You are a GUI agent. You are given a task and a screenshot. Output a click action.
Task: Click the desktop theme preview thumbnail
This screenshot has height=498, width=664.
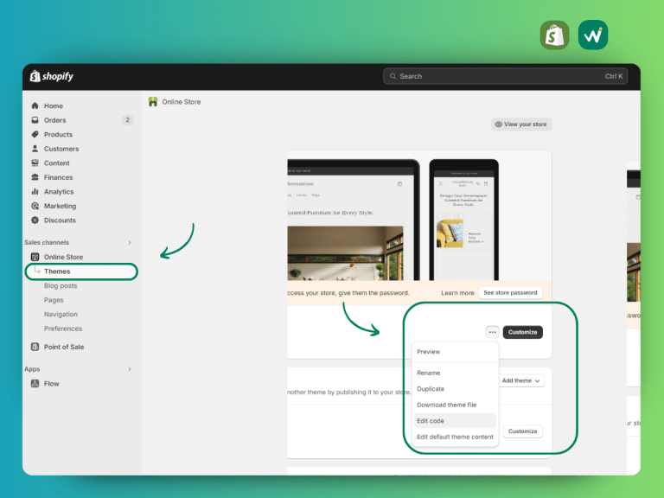coord(353,220)
